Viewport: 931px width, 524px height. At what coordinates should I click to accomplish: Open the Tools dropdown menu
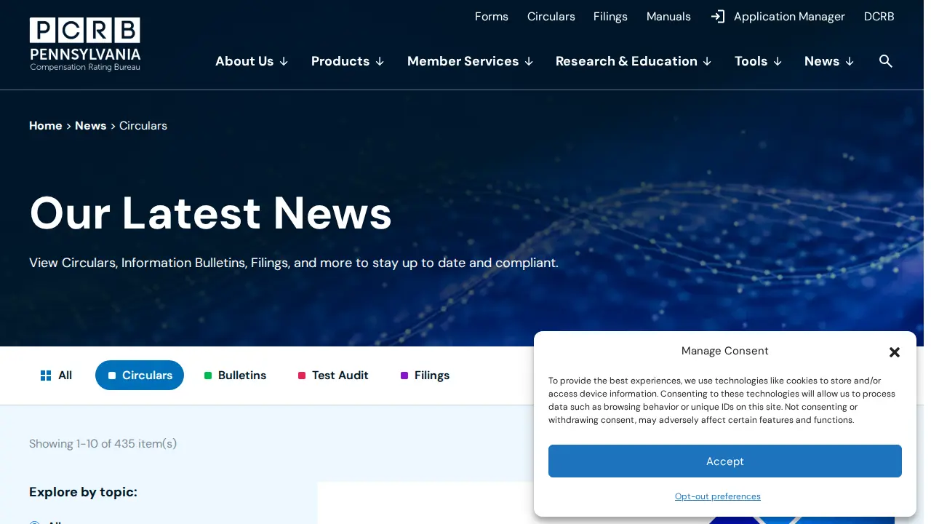click(x=758, y=61)
